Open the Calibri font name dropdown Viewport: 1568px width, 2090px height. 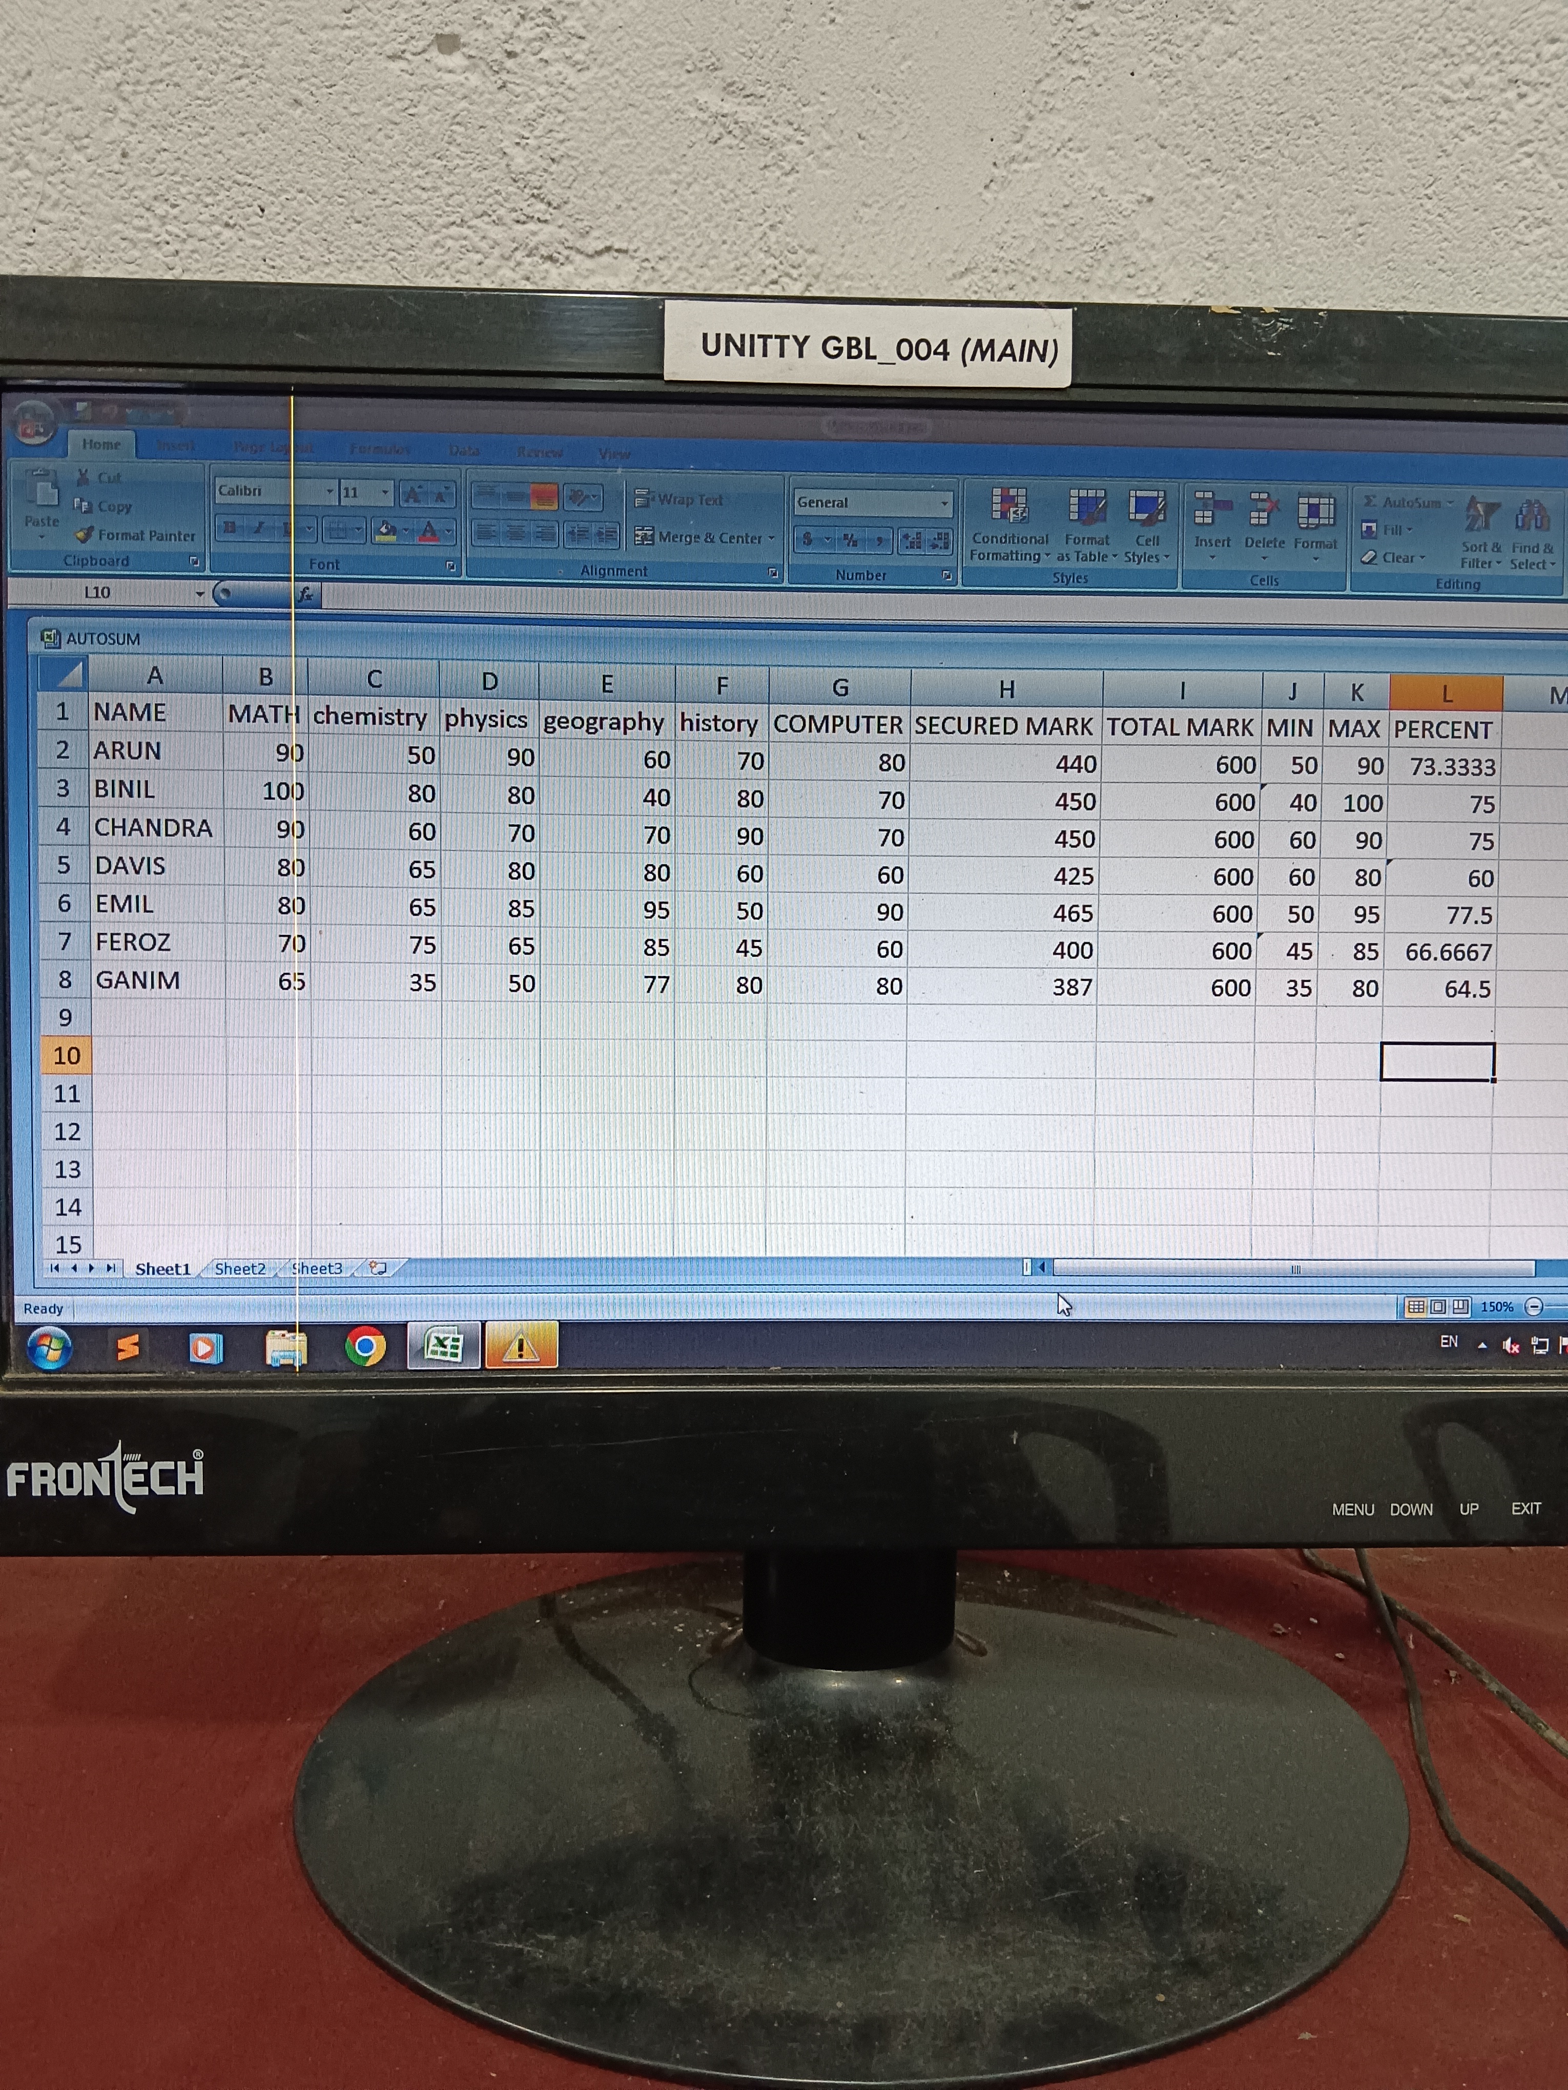coord(330,491)
